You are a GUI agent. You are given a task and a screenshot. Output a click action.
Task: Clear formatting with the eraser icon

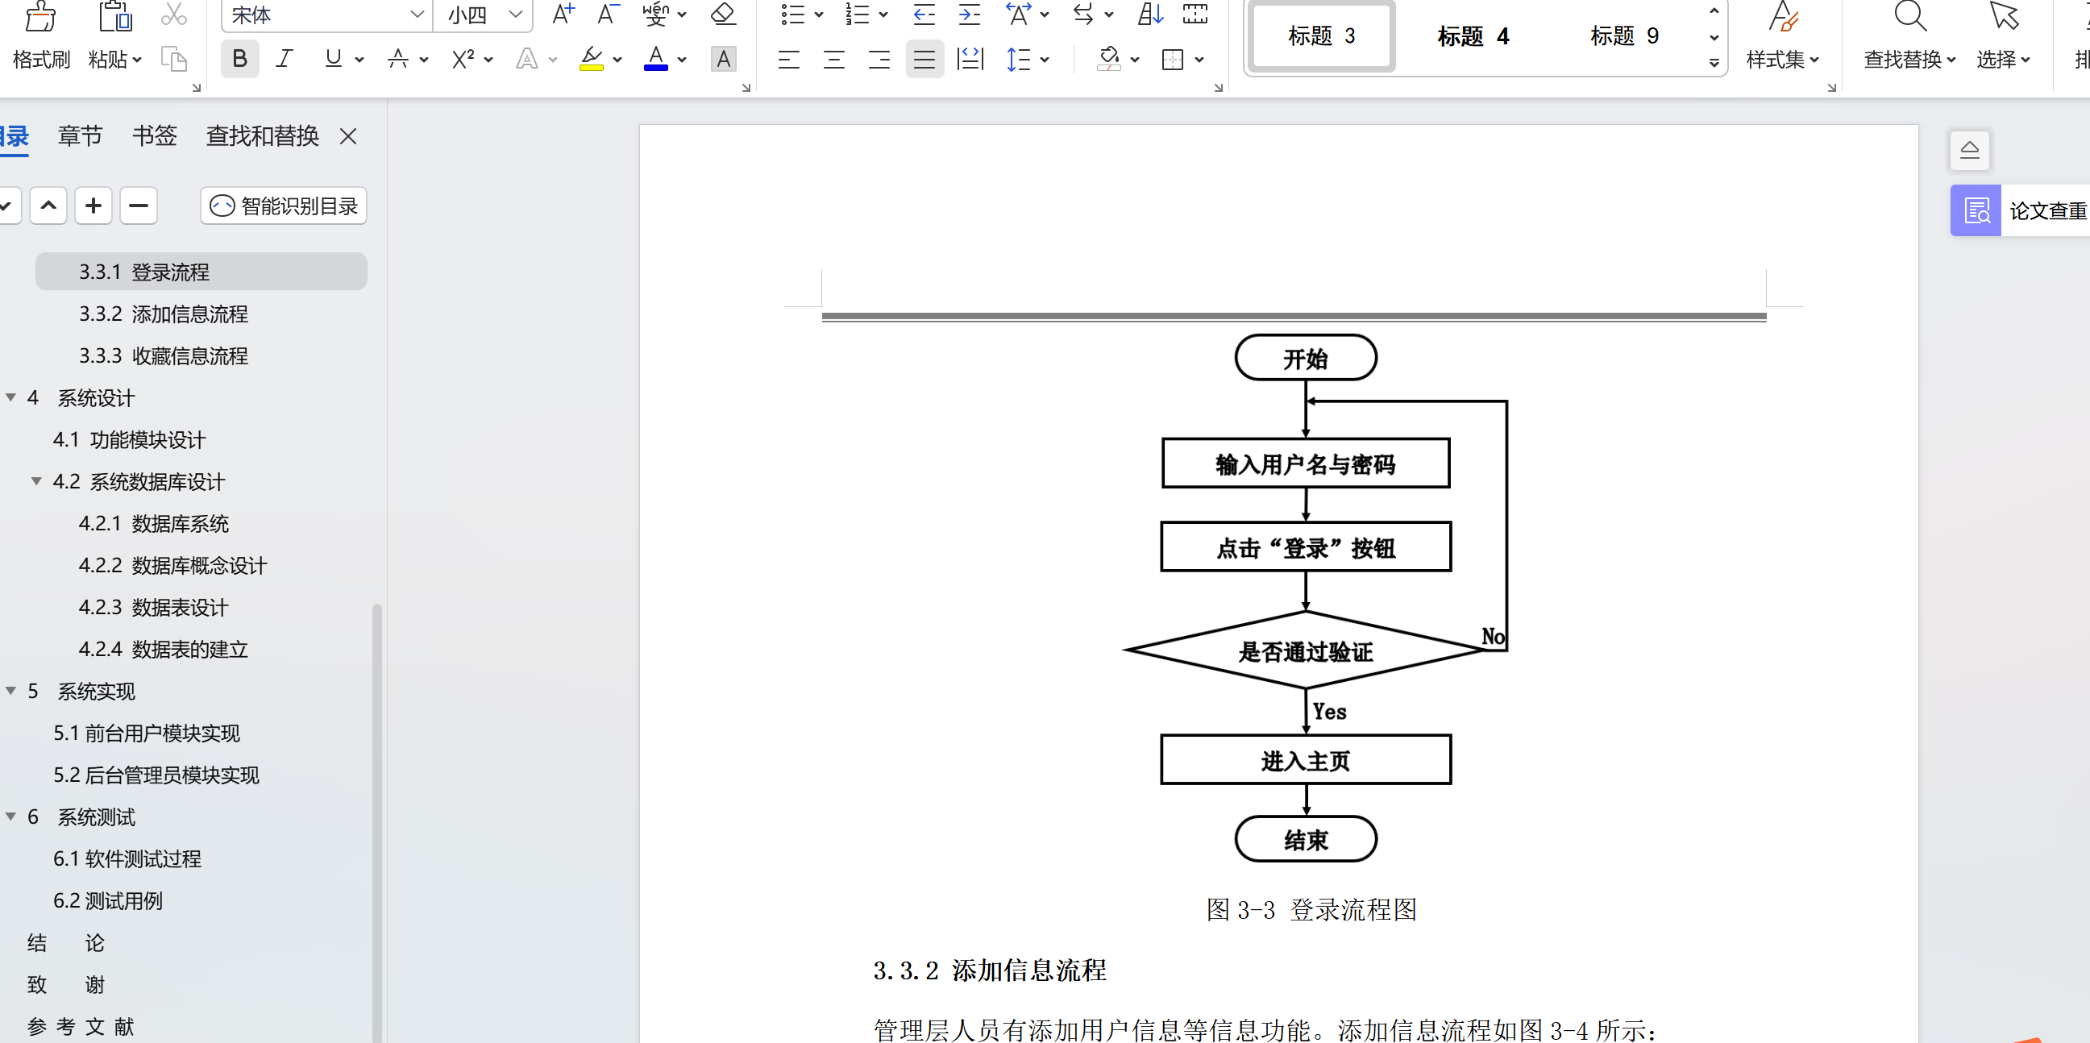click(721, 15)
